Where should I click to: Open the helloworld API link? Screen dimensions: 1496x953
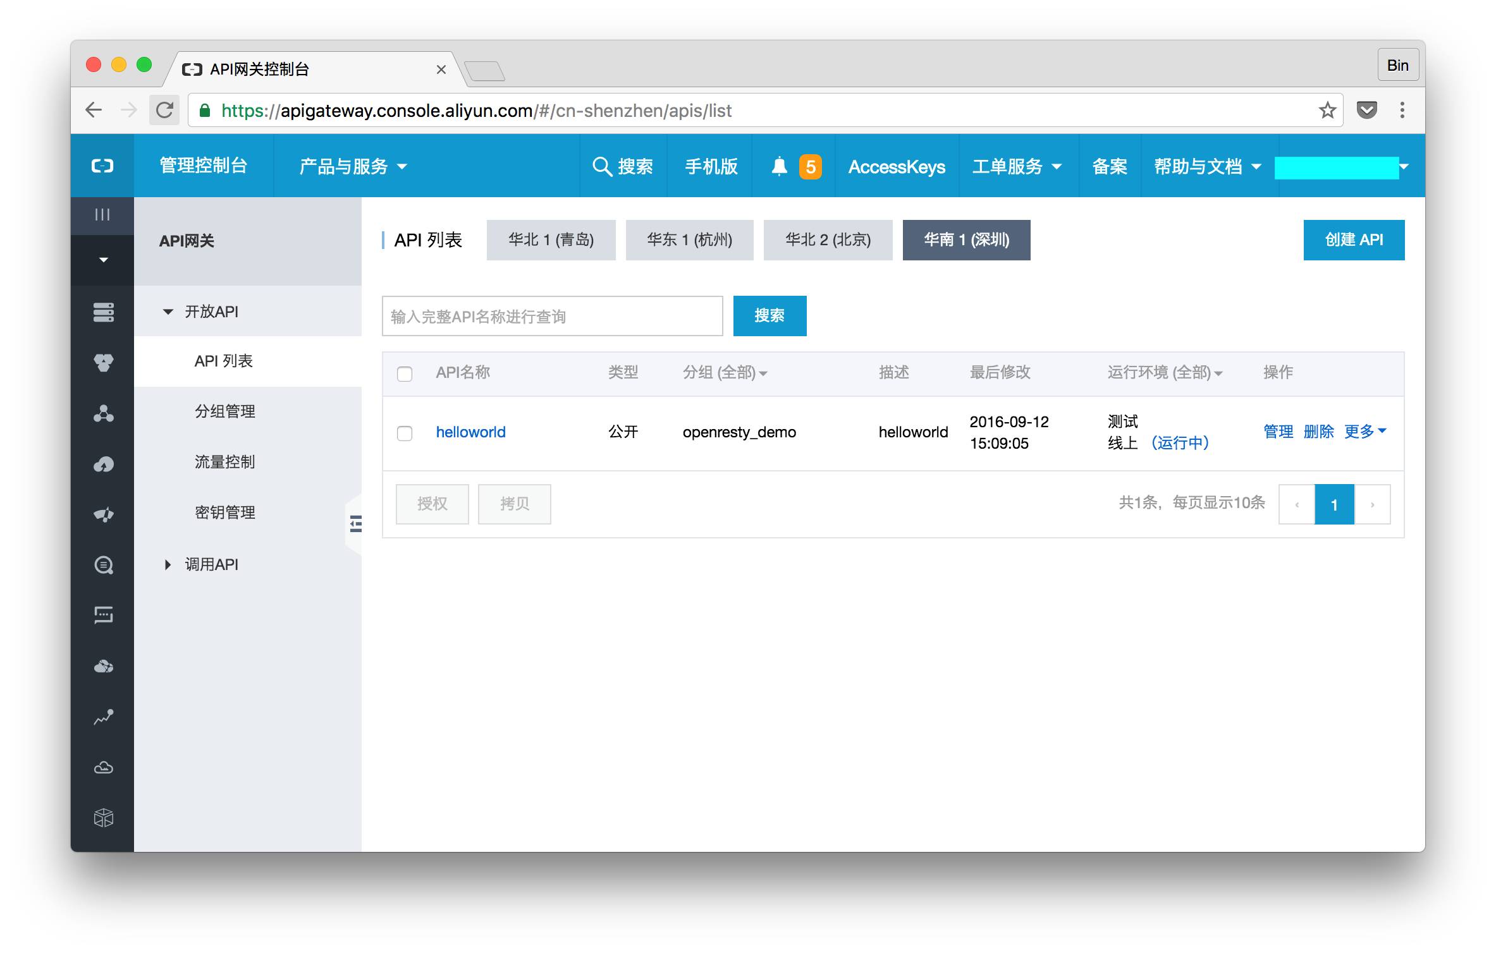(471, 432)
